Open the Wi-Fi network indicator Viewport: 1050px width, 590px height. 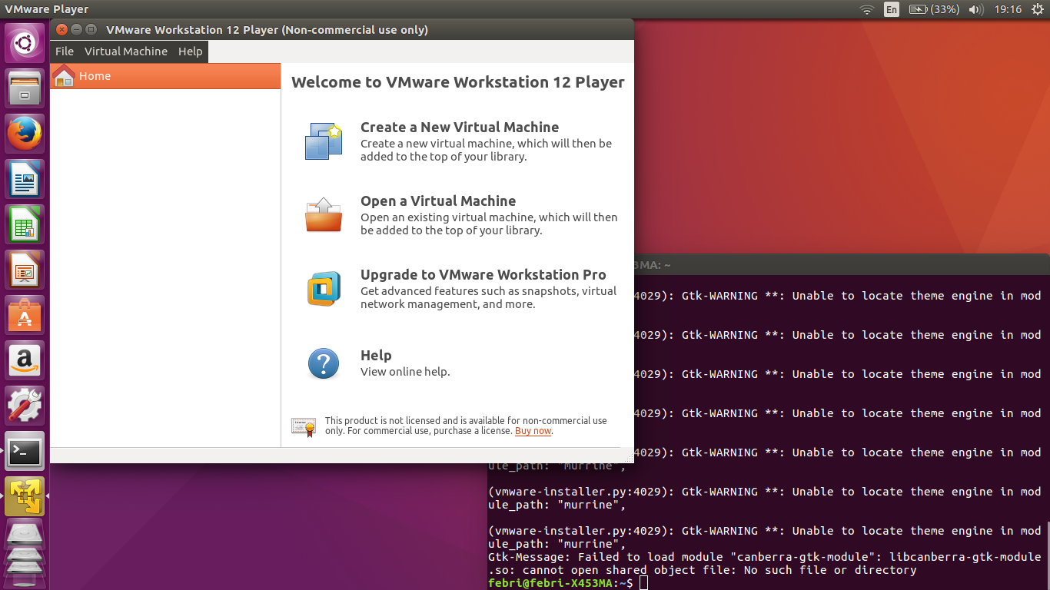point(867,9)
